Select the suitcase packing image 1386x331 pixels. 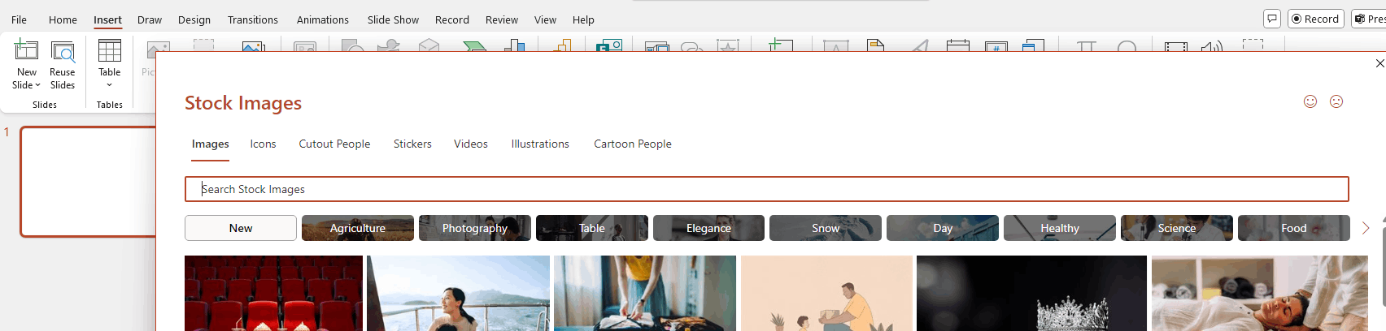[645, 293]
